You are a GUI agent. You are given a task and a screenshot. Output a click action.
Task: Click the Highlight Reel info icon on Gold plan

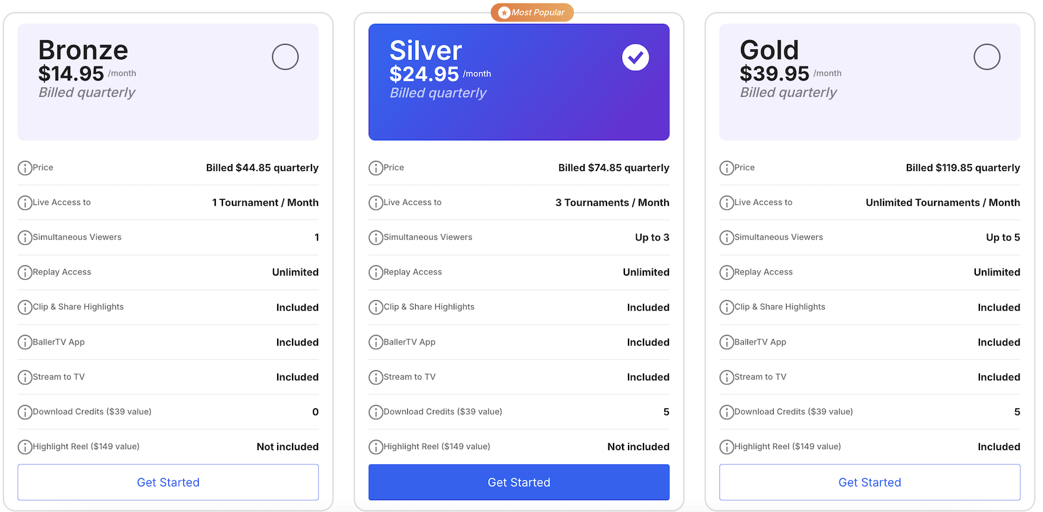coord(727,447)
